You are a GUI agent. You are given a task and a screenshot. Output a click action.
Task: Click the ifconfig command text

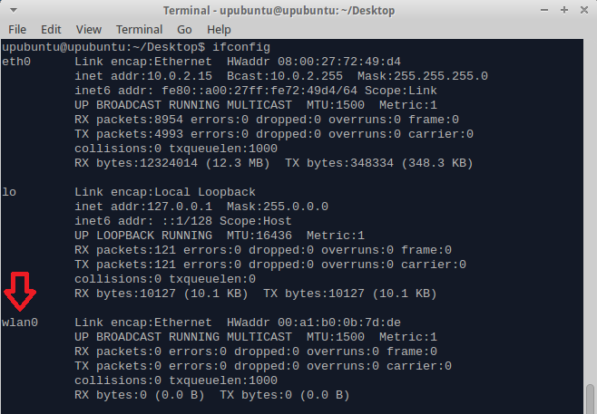(240, 46)
